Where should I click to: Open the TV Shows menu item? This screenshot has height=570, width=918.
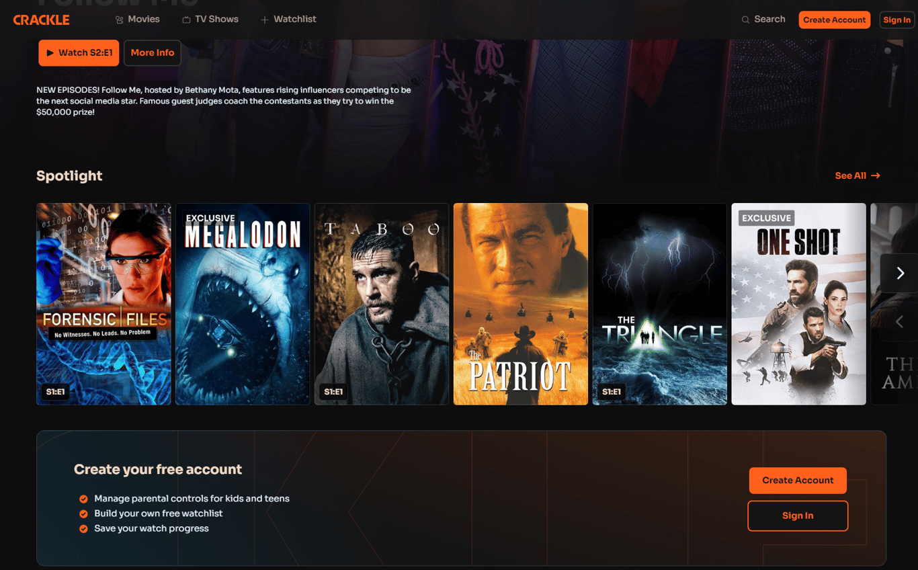pyautogui.click(x=210, y=19)
